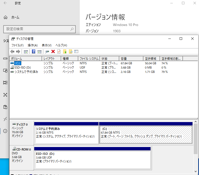This screenshot has width=199, height=175.
Task: Select the ディスク 0 disk label panel
Action: 22,133
